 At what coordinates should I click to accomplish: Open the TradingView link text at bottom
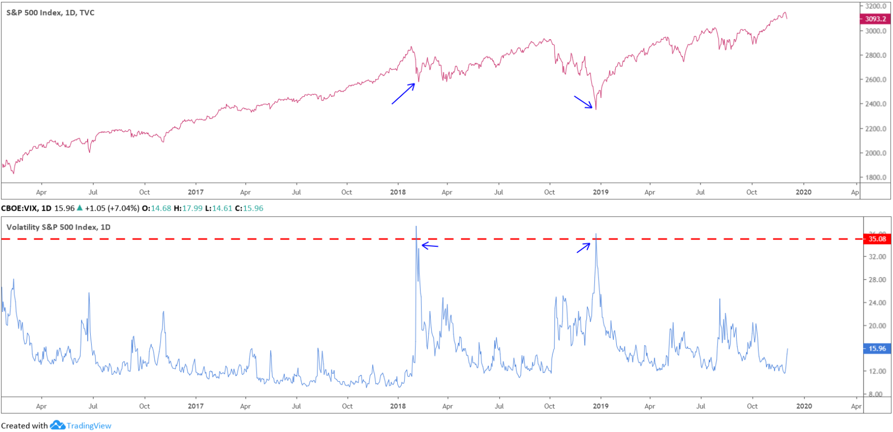[89, 426]
